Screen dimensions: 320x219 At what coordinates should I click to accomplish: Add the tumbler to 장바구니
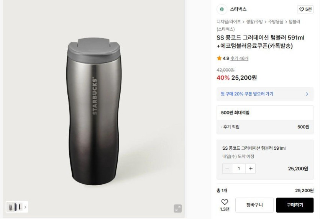(254, 205)
